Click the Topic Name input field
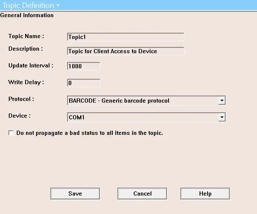Screen dimensions: 257x214 [x=125, y=37]
